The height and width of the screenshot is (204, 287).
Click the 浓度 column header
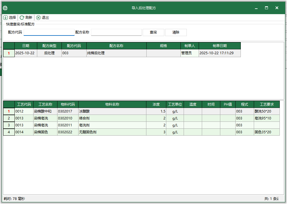click(x=156, y=104)
